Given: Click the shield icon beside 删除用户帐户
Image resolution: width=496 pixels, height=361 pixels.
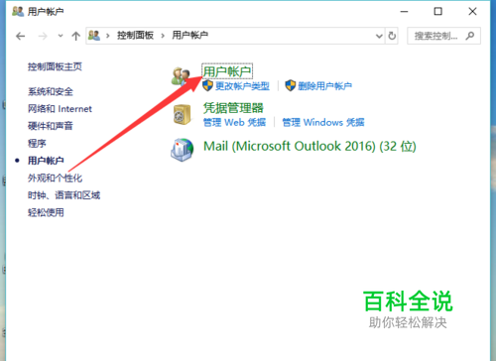Looking at the screenshot, I should click(291, 85).
